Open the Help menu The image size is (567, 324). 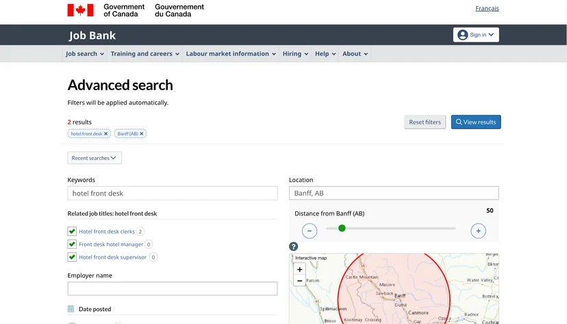pyautogui.click(x=325, y=54)
